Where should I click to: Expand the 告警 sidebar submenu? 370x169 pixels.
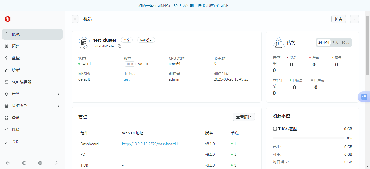tap(58, 94)
